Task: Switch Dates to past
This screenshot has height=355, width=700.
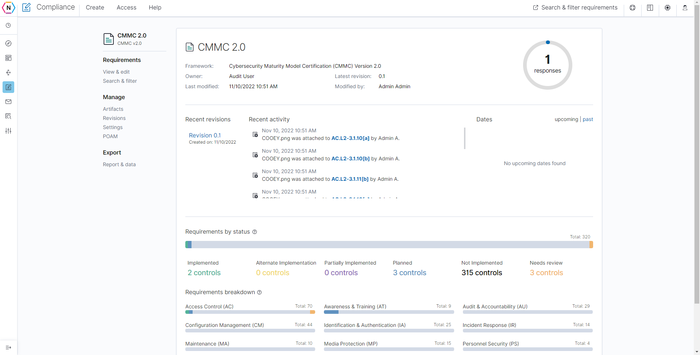Action: (588, 119)
